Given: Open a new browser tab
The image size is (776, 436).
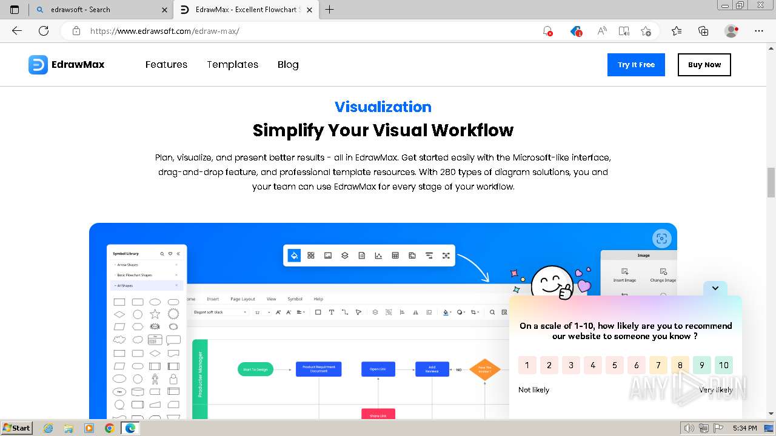Looking at the screenshot, I should click(x=329, y=10).
